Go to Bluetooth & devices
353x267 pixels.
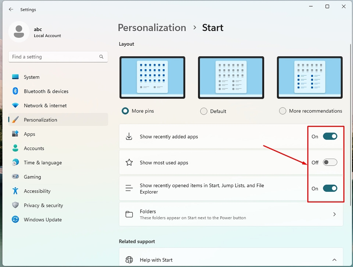(58, 91)
